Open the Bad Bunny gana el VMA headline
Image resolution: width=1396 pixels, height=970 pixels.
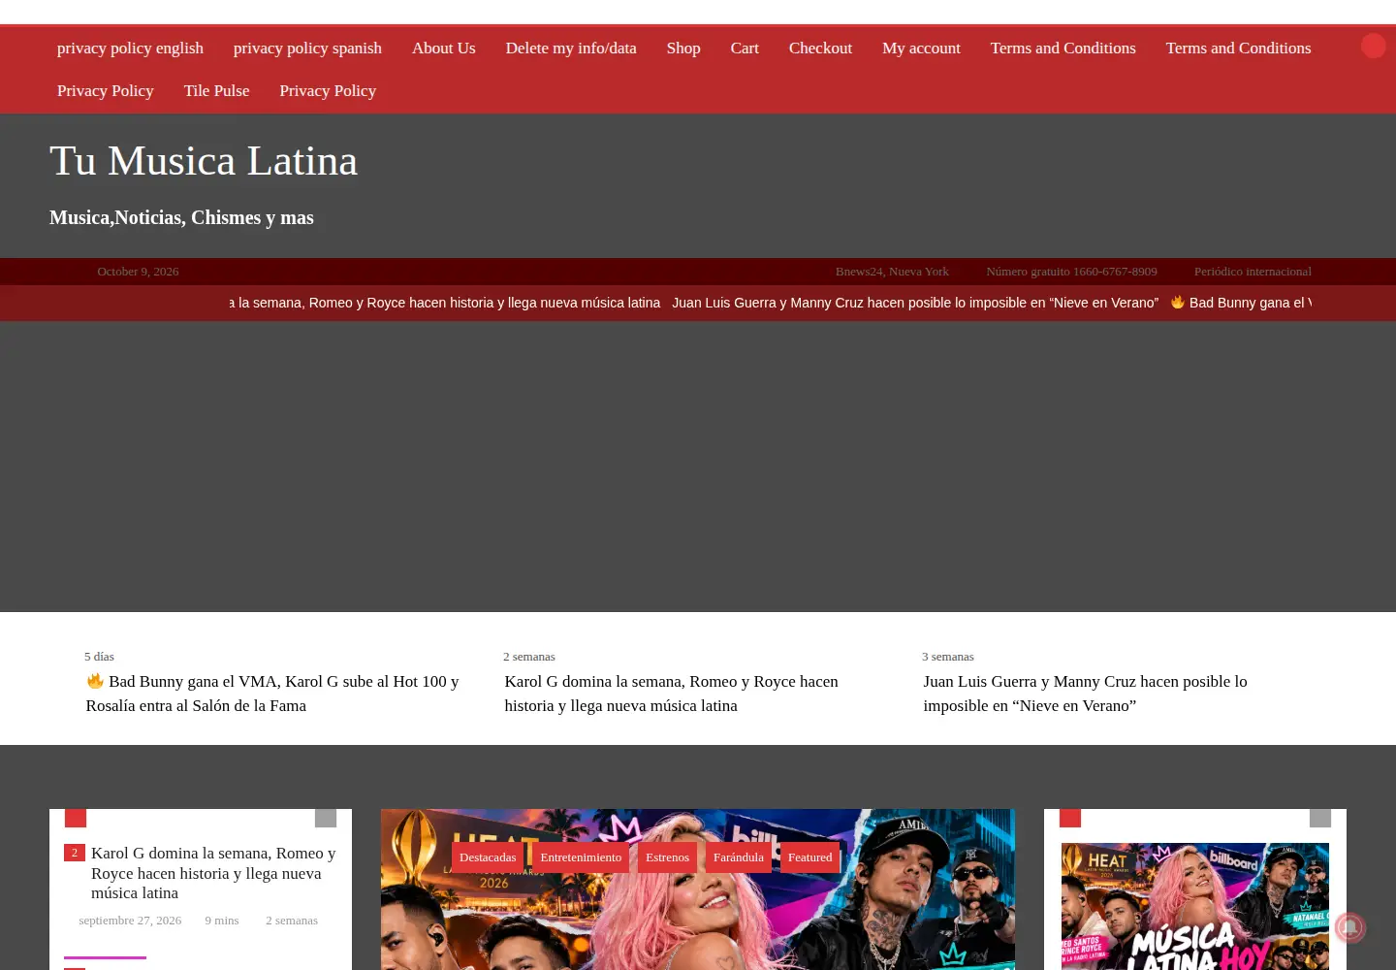[x=272, y=694]
